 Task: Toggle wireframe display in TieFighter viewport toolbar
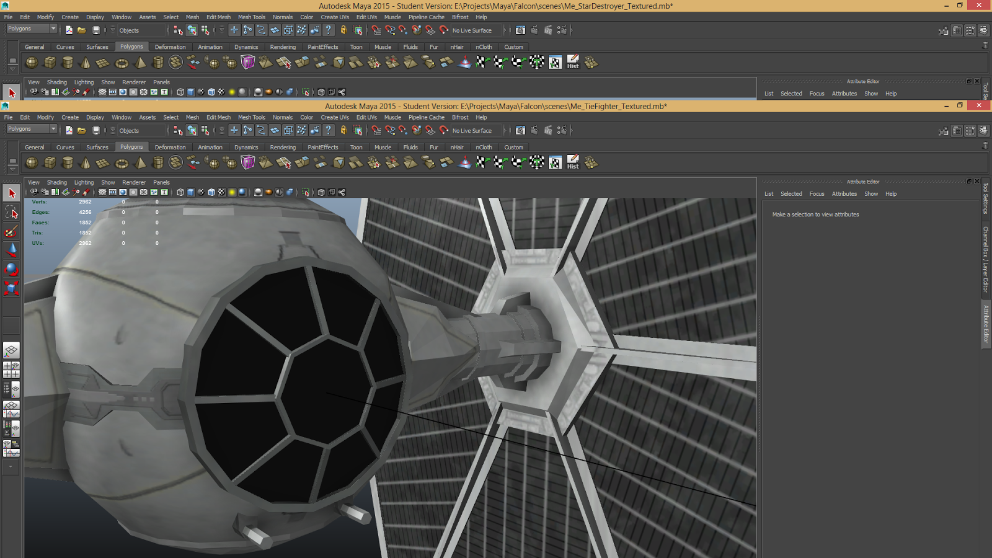(180, 193)
